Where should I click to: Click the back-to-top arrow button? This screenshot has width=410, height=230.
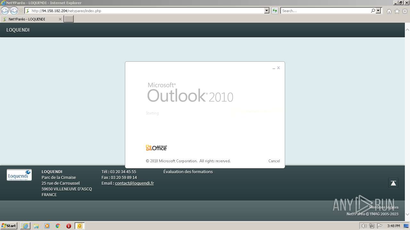[393, 183]
